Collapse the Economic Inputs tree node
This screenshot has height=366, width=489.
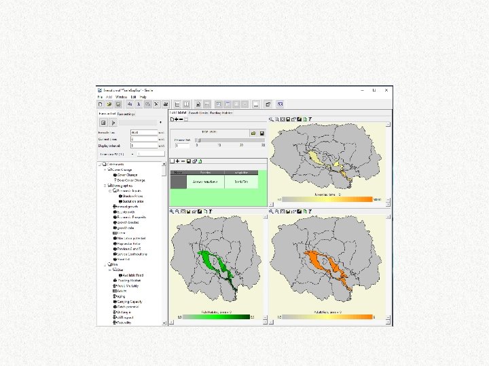click(x=110, y=190)
